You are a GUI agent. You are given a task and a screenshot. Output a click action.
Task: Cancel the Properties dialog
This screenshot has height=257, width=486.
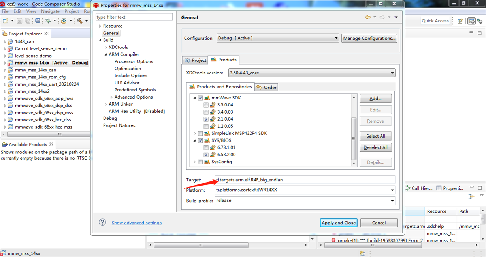[379, 223]
